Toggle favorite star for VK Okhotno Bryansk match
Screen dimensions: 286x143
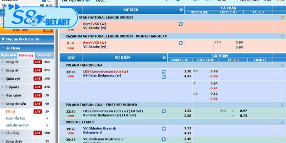[x=164, y=129]
